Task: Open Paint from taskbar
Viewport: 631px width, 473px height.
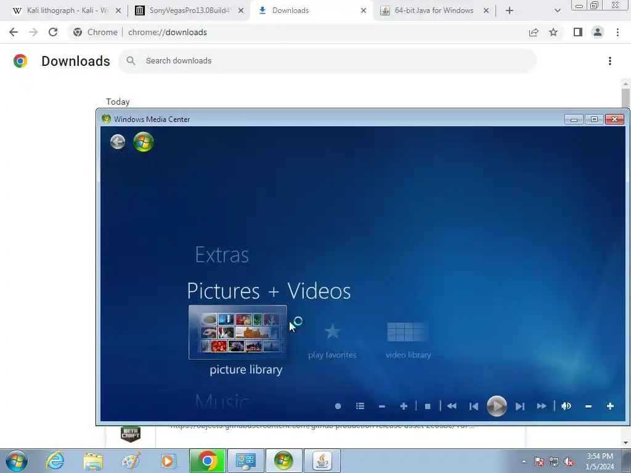Action: click(x=131, y=461)
